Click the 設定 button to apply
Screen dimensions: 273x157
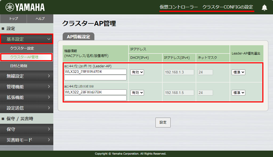pyautogui.click(x=163, y=122)
